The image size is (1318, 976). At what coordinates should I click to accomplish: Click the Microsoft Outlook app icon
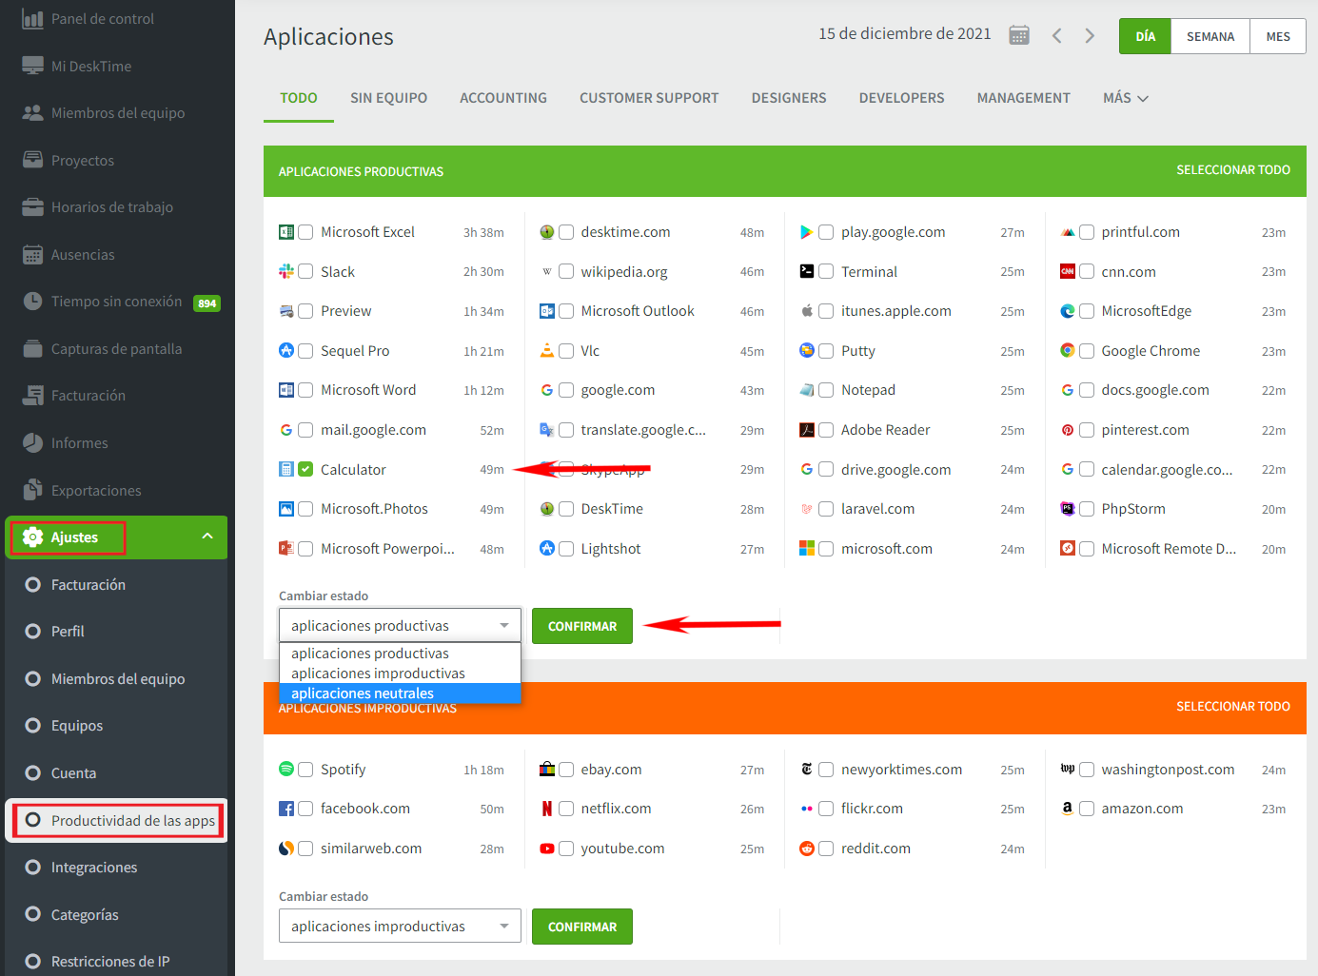547,311
